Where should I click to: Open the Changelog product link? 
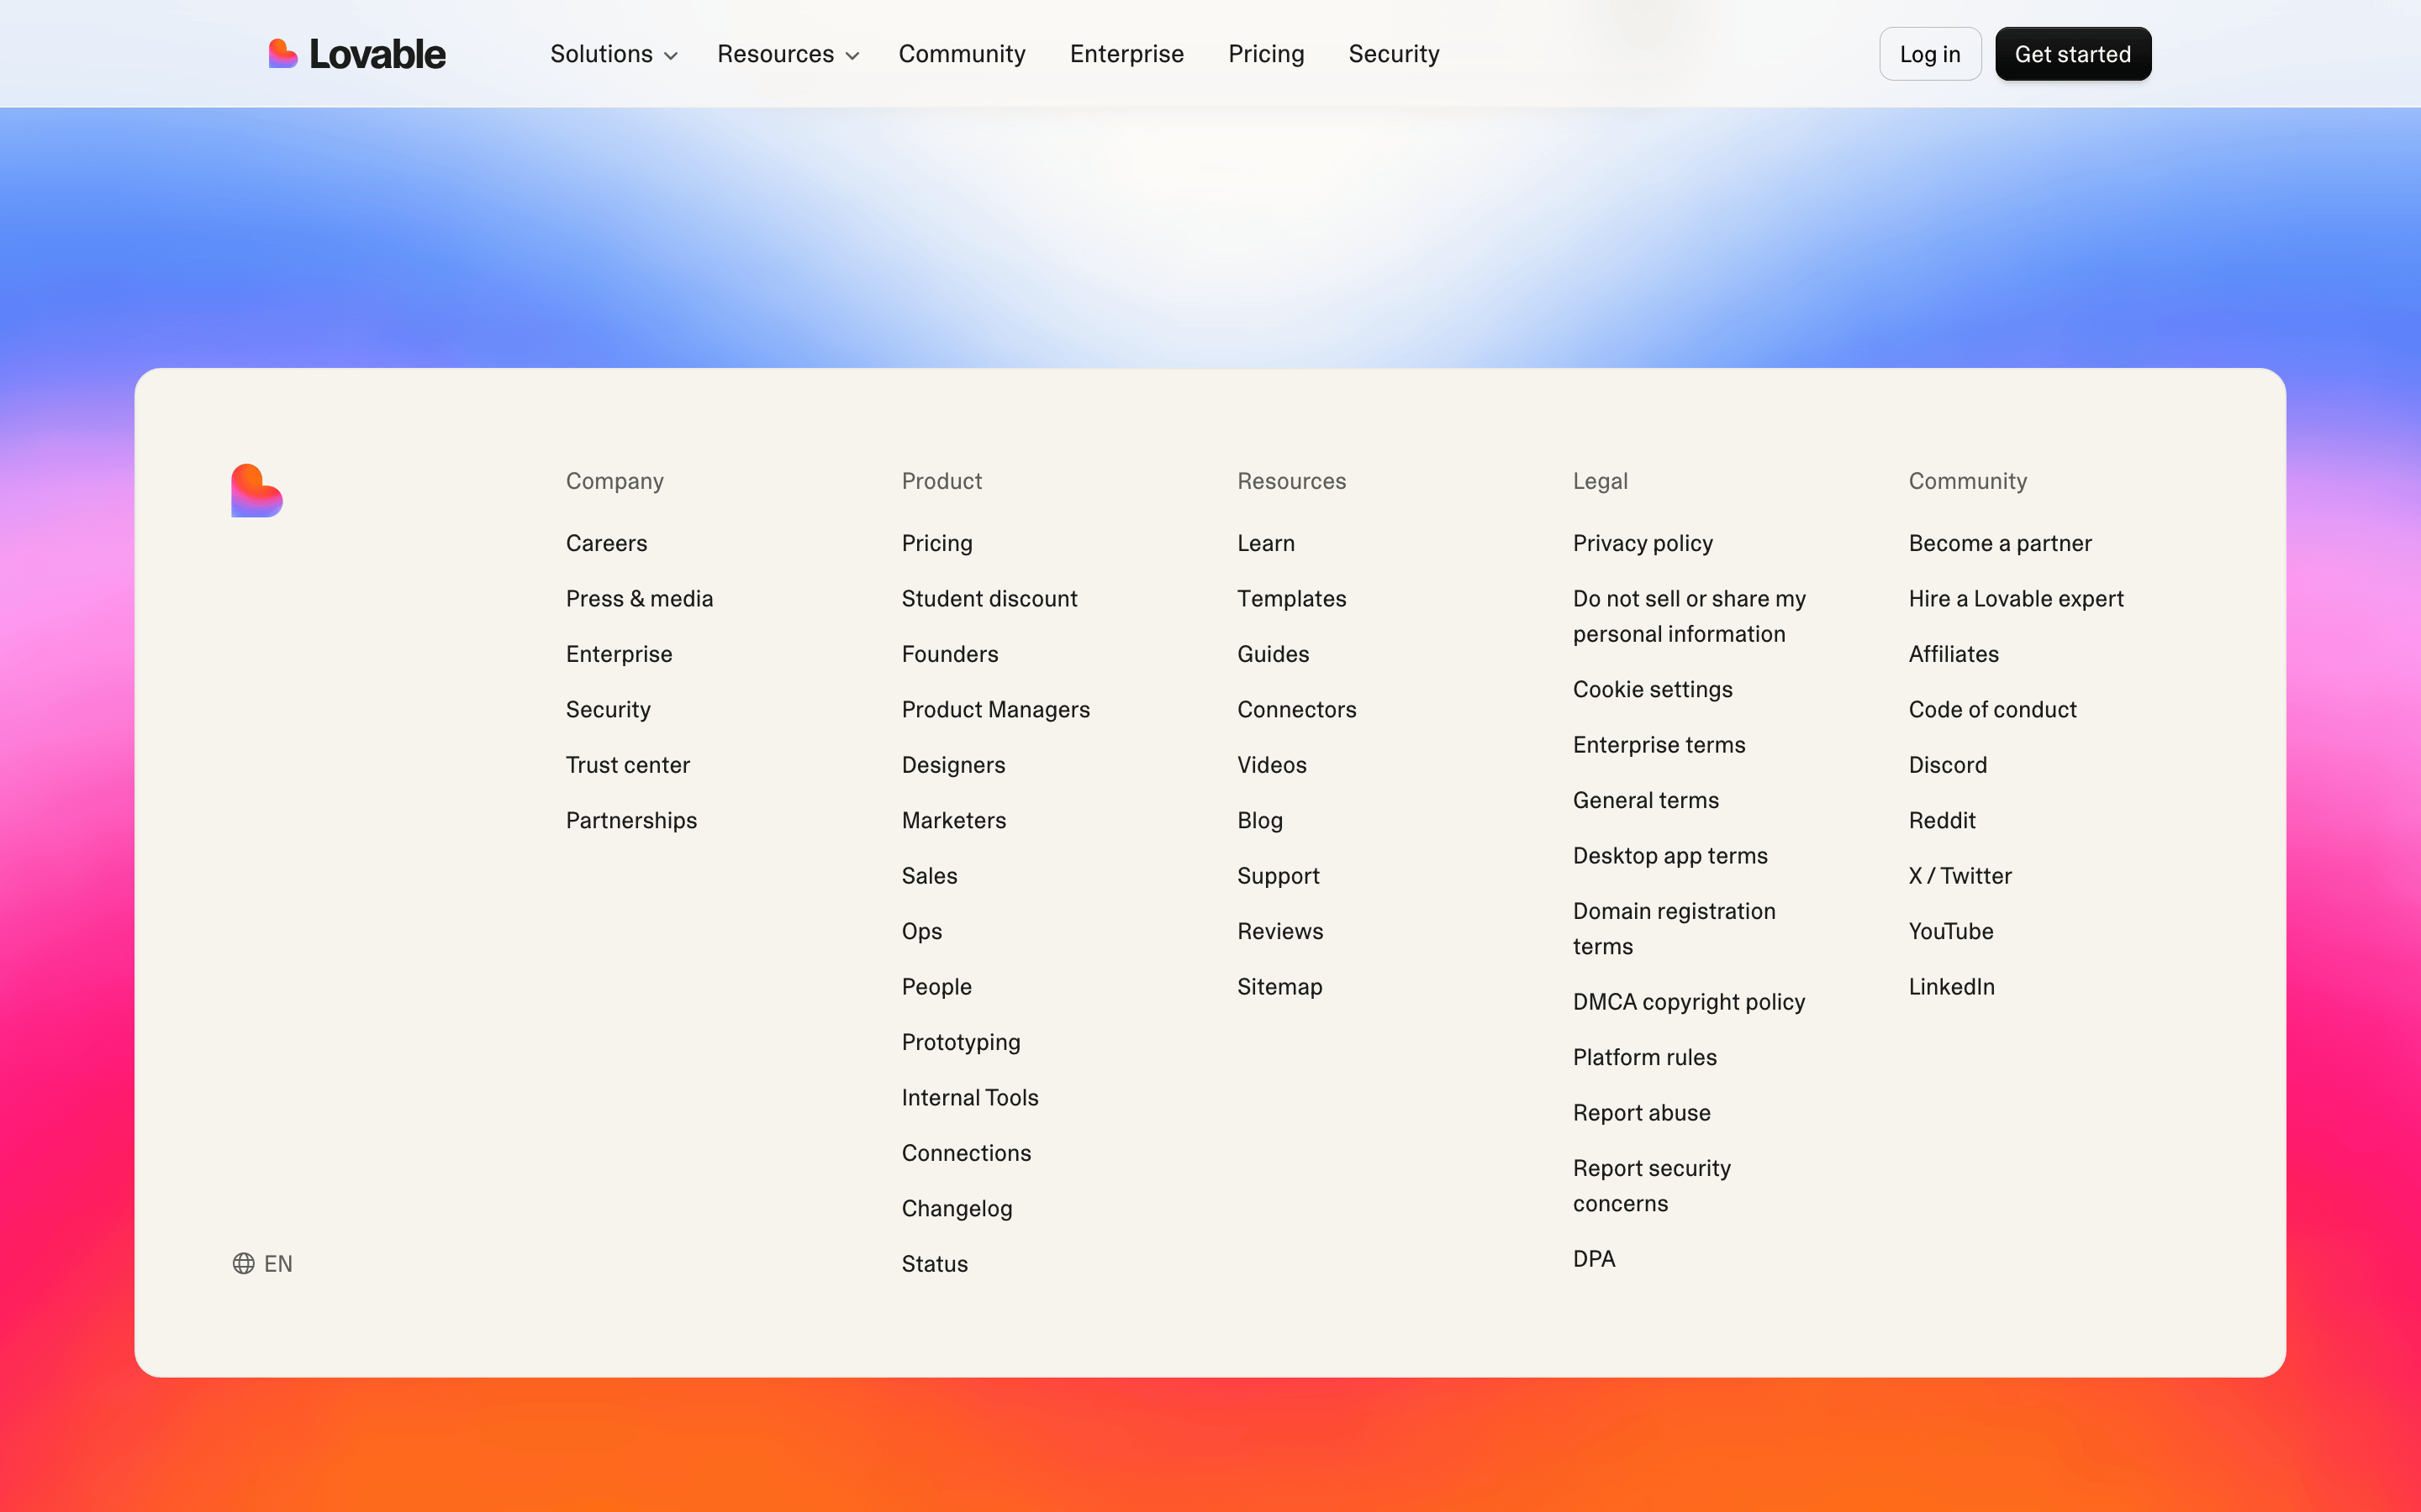tap(957, 1208)
